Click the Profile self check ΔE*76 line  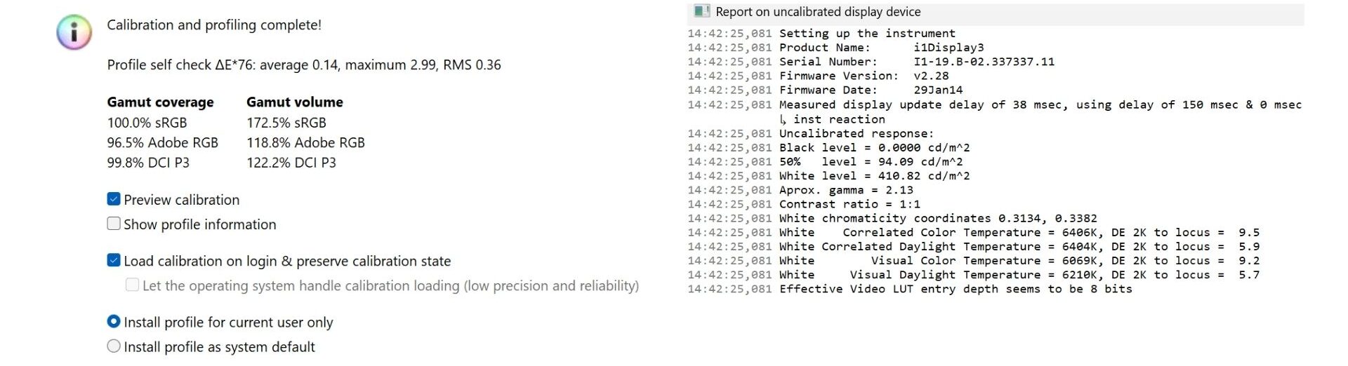click(x=304, y=65)
